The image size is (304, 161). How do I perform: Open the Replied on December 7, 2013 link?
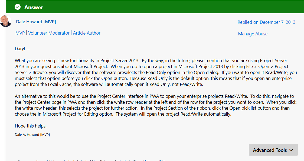click(x=266, y=22)
